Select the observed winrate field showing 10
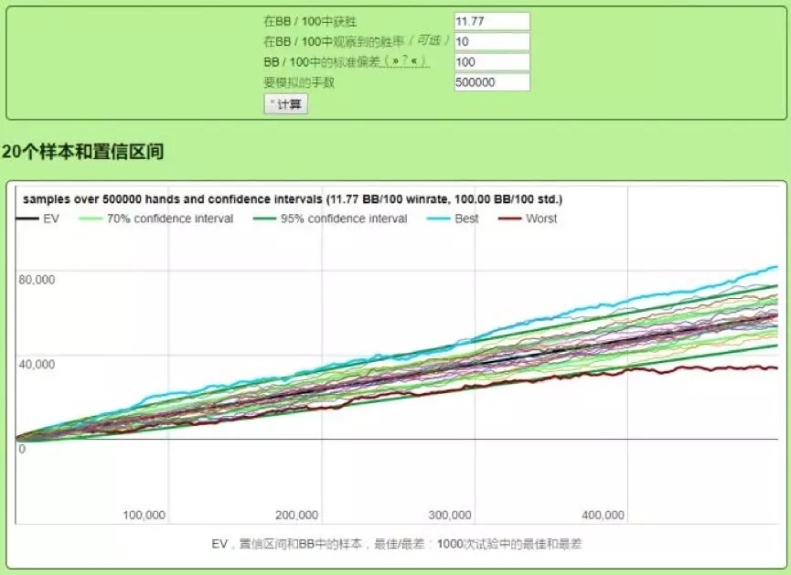Viewport: 791px width, 575px height. (491, 42)
